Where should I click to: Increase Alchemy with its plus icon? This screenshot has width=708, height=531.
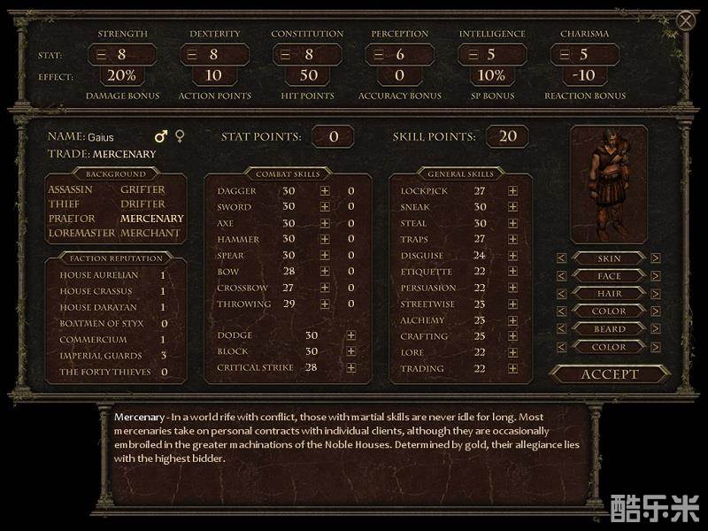(512, 319)
